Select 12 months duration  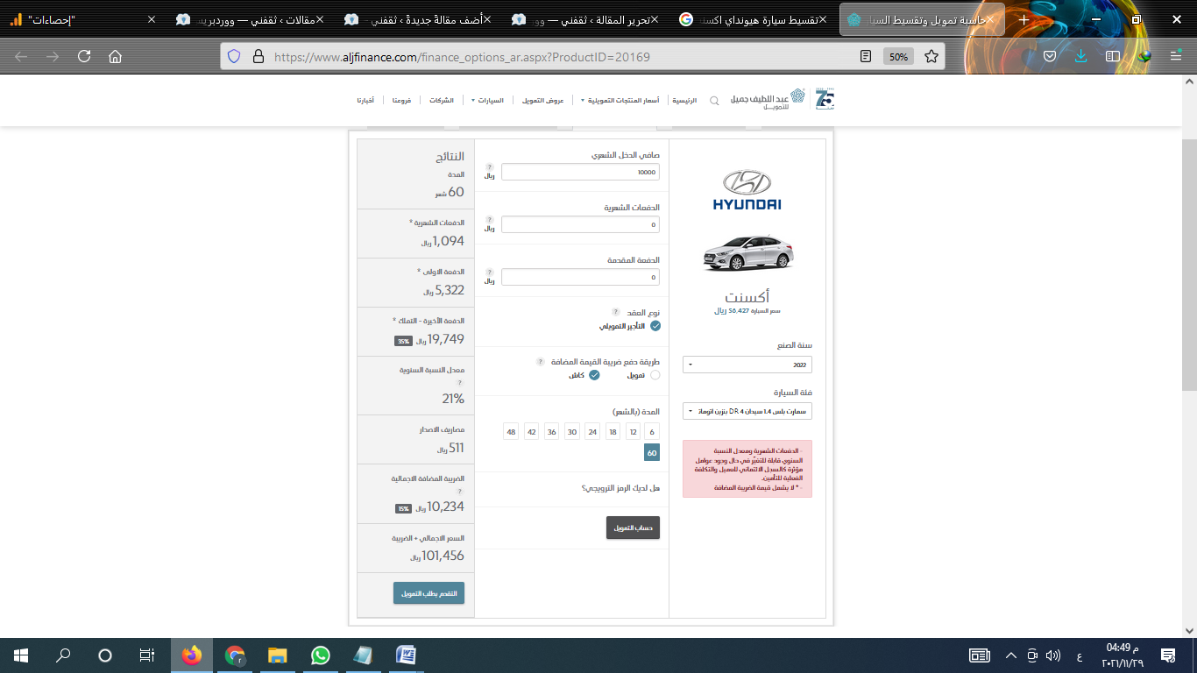(632, 431)
